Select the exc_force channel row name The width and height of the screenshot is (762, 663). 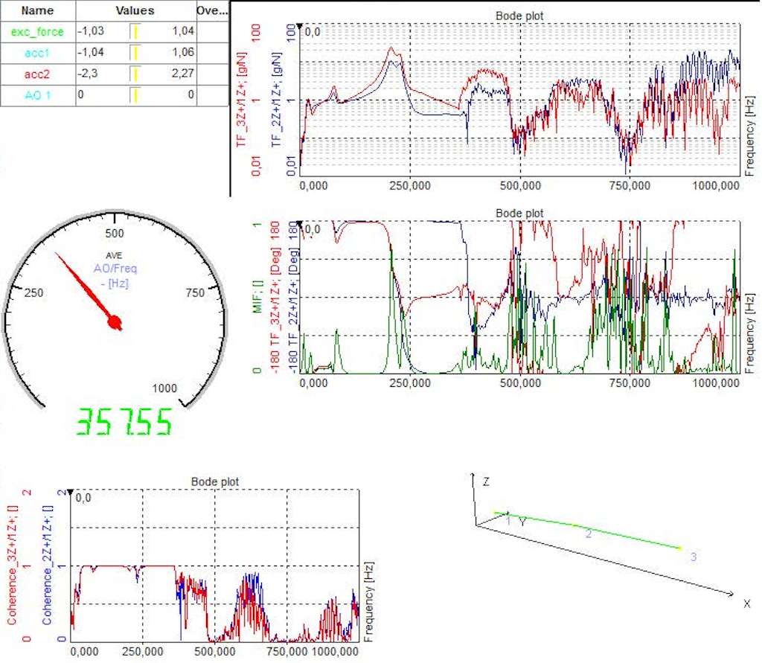click(37, 31)
